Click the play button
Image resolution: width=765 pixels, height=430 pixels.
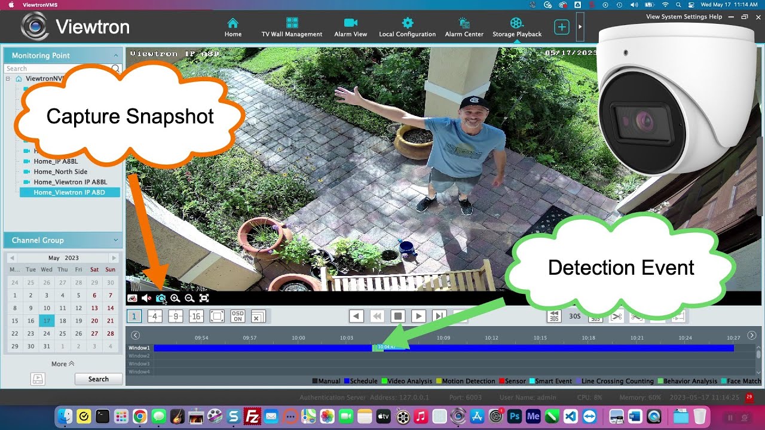click(x=418, y=317)
